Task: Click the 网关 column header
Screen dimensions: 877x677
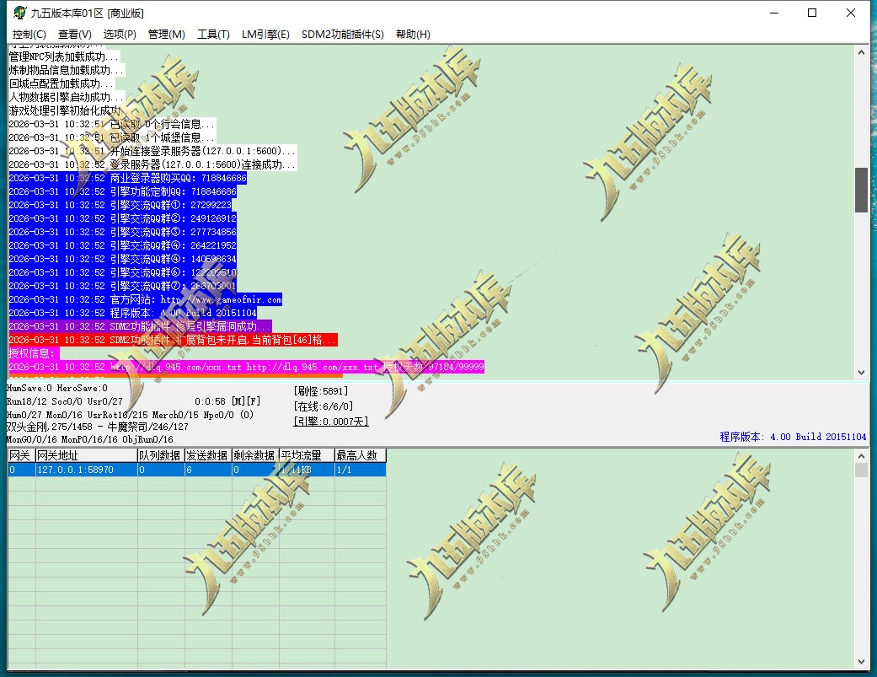Action: click(21, 455)
